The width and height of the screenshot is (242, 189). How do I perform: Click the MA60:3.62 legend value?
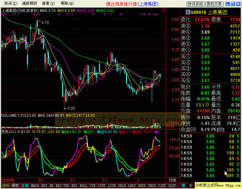click(x=105, y=11)
